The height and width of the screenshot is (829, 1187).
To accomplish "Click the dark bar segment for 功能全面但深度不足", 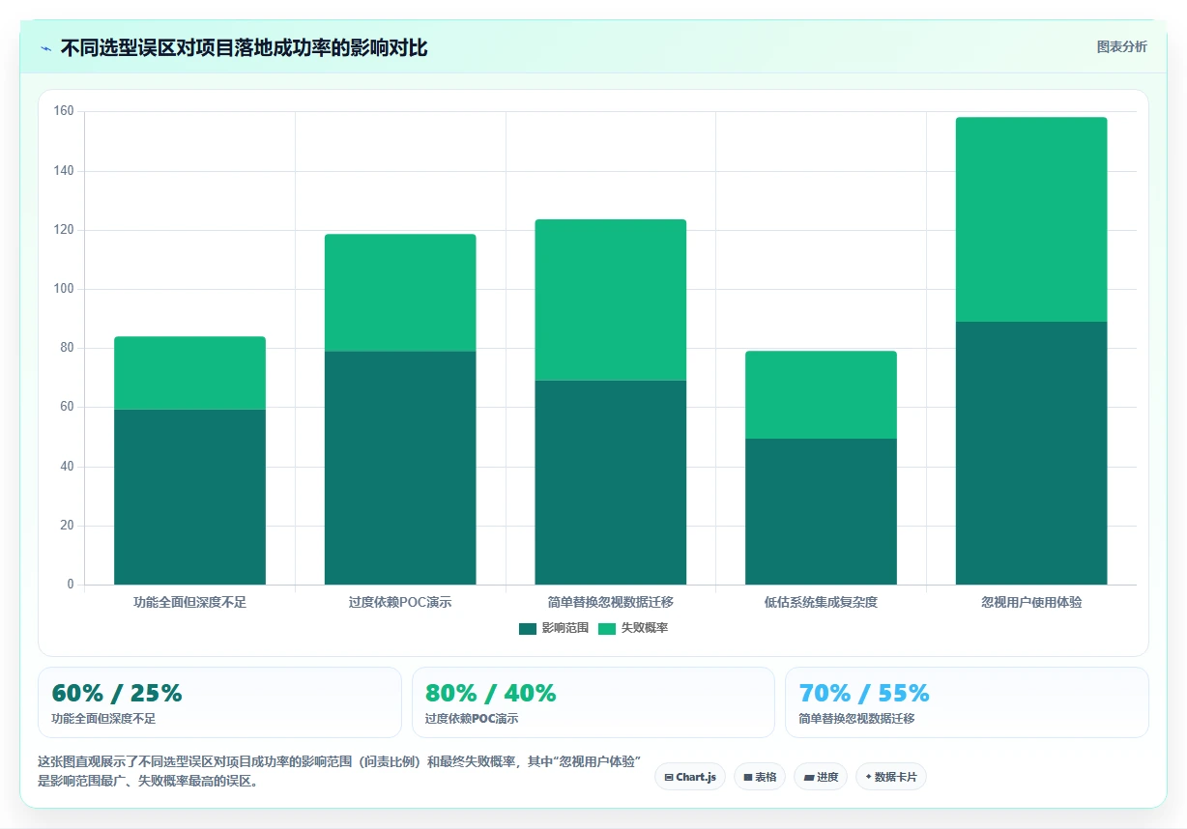I will tap(189, 497).
